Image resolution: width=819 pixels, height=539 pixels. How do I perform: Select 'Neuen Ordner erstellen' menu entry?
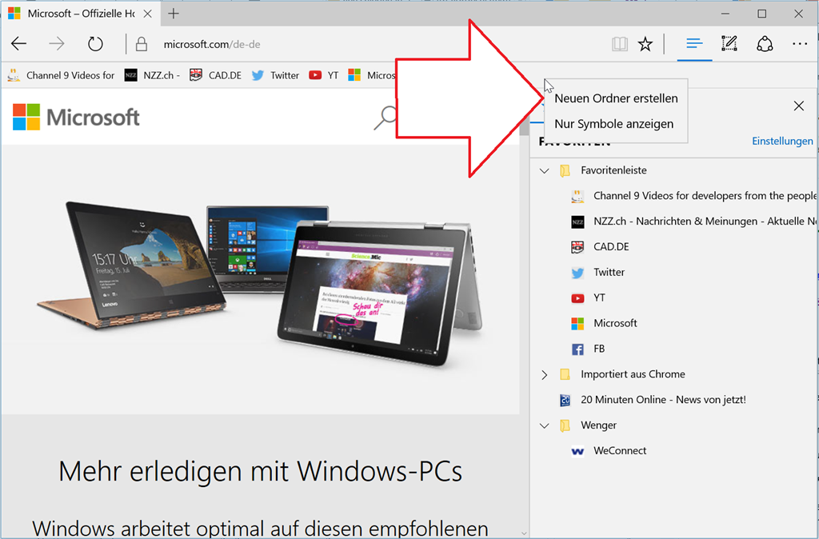pos(616,98)
